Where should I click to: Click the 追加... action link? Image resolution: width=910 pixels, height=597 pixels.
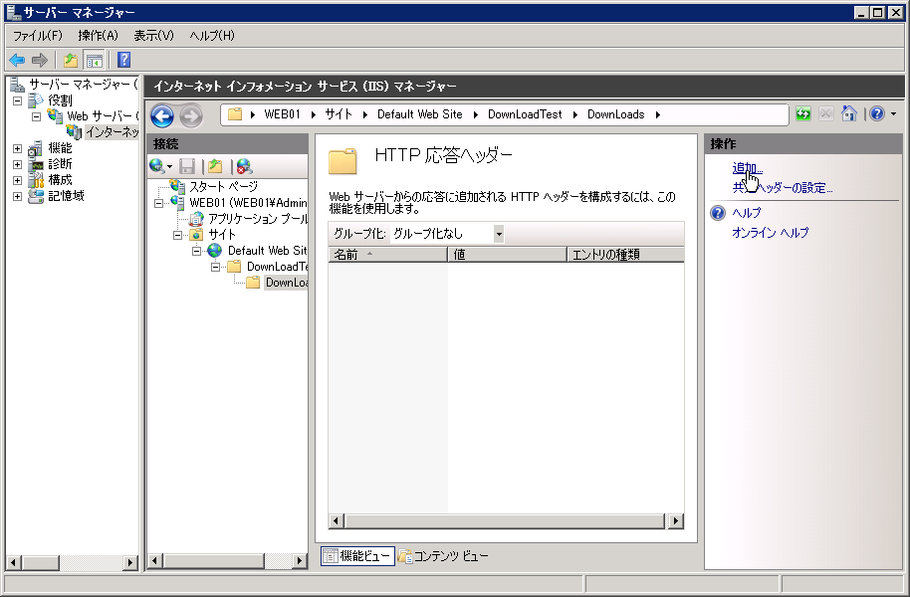[748, 168]
